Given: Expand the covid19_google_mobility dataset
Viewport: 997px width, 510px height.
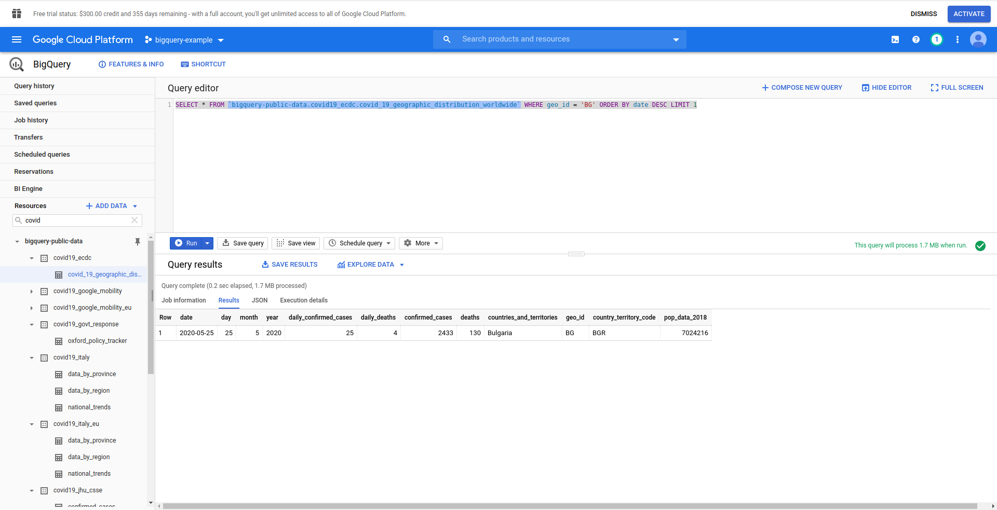Looking at the screenshot, I should (32, 291).
